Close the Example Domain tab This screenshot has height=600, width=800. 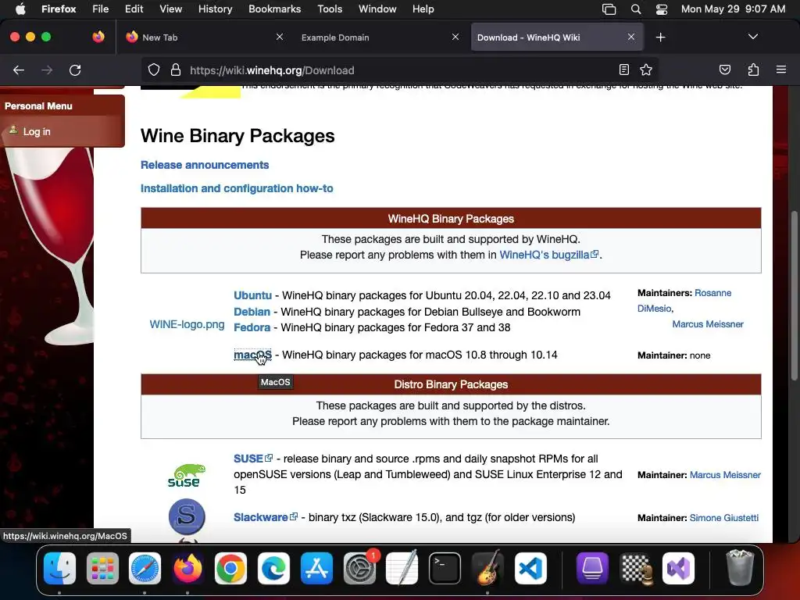point(455,37)
